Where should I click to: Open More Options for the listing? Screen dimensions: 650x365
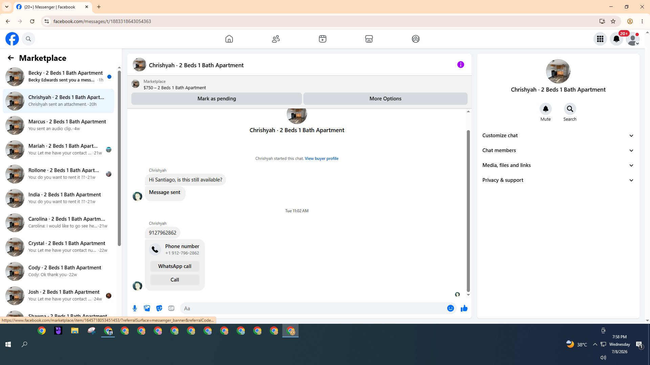tap(385, 99)
